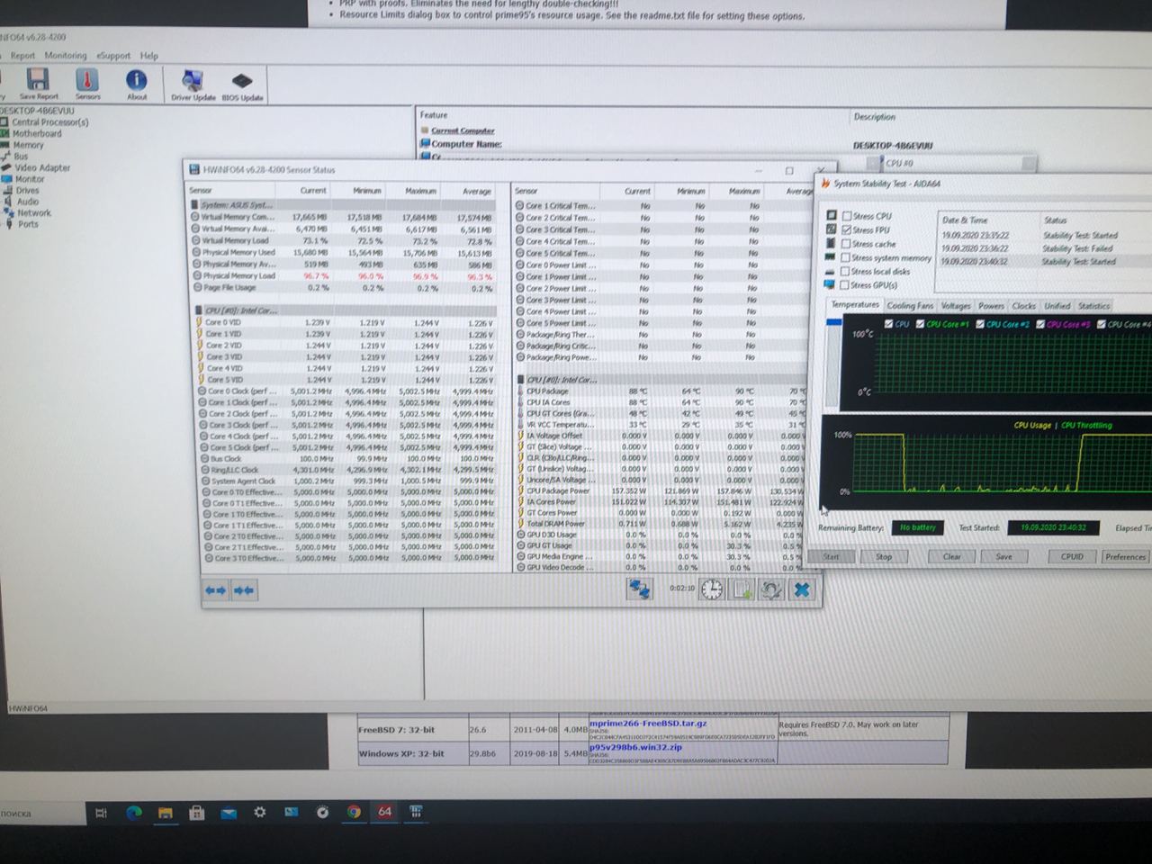Open the Report menu in HWiNFO64
The height and width of the screenshot is (864, 1152).
click(x=22, y=56)
